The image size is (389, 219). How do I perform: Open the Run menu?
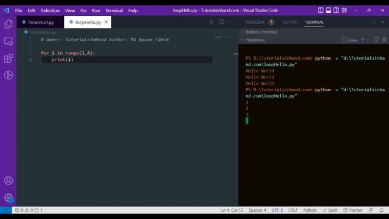[96, 10]
